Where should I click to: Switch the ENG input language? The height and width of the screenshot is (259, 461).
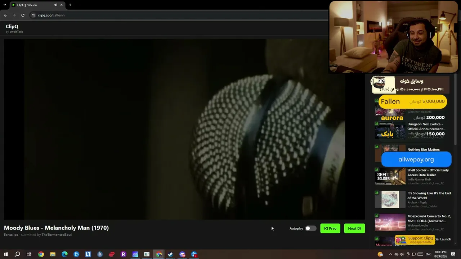pyautogui.click(x=429, y=254)
